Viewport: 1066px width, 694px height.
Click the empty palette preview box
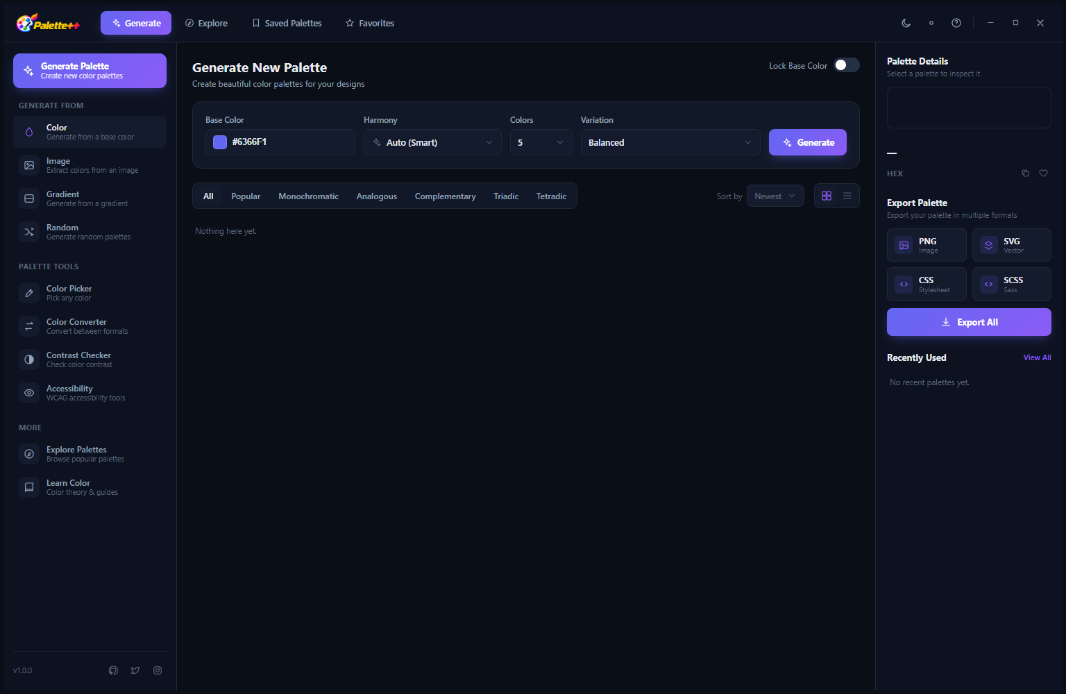point(969,108)
